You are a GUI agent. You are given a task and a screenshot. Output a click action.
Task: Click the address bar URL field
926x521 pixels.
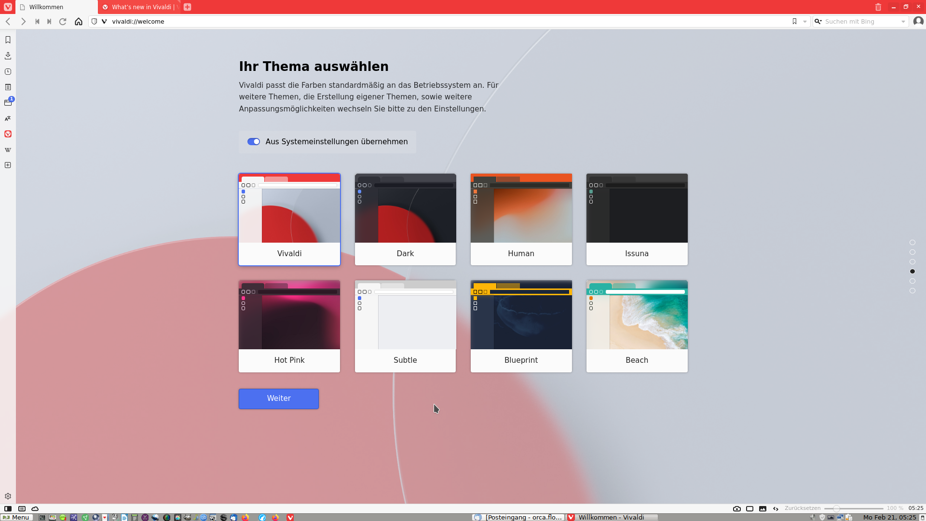point(449,22)
